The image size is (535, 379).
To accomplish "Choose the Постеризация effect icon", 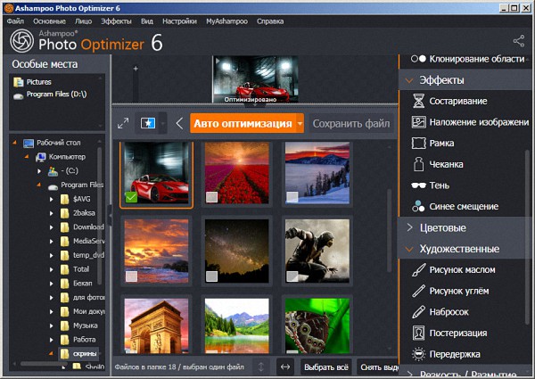I will pos(418,333).
